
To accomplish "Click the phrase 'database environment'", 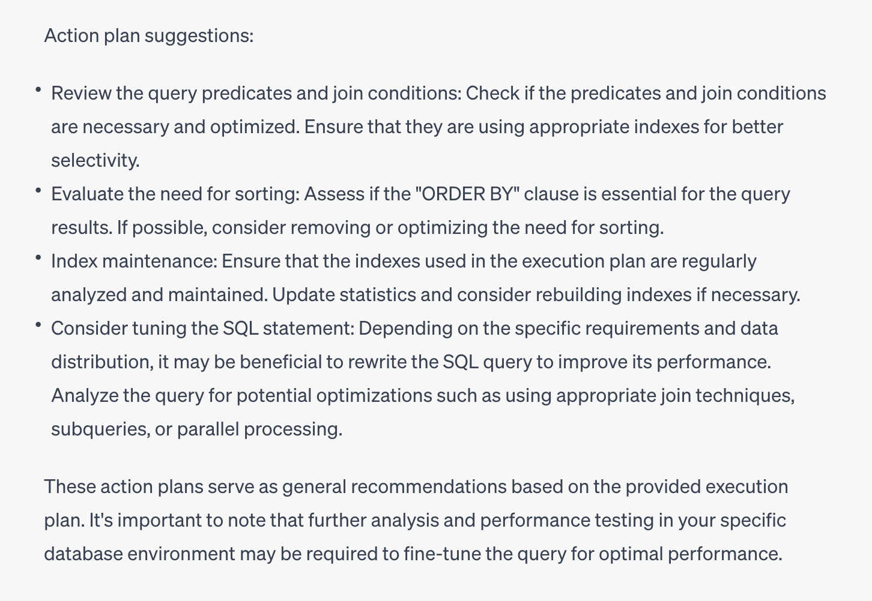I will (139, 554).
